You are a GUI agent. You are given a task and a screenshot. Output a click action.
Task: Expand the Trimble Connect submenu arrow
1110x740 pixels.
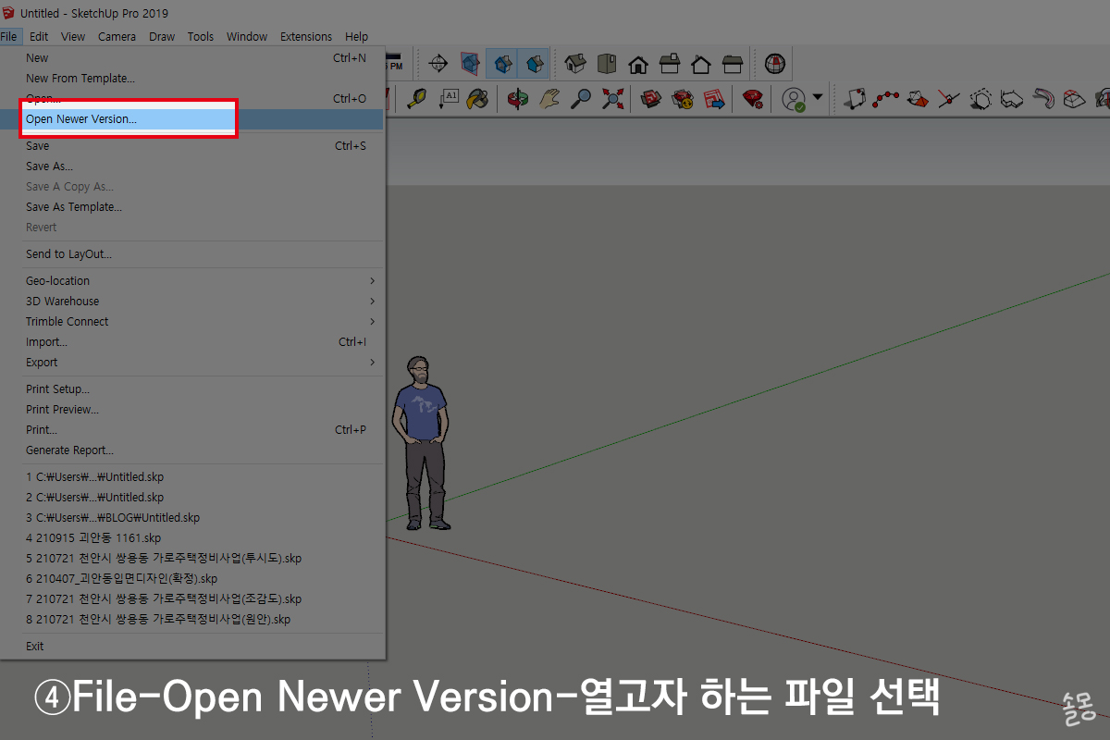[373, 321]
